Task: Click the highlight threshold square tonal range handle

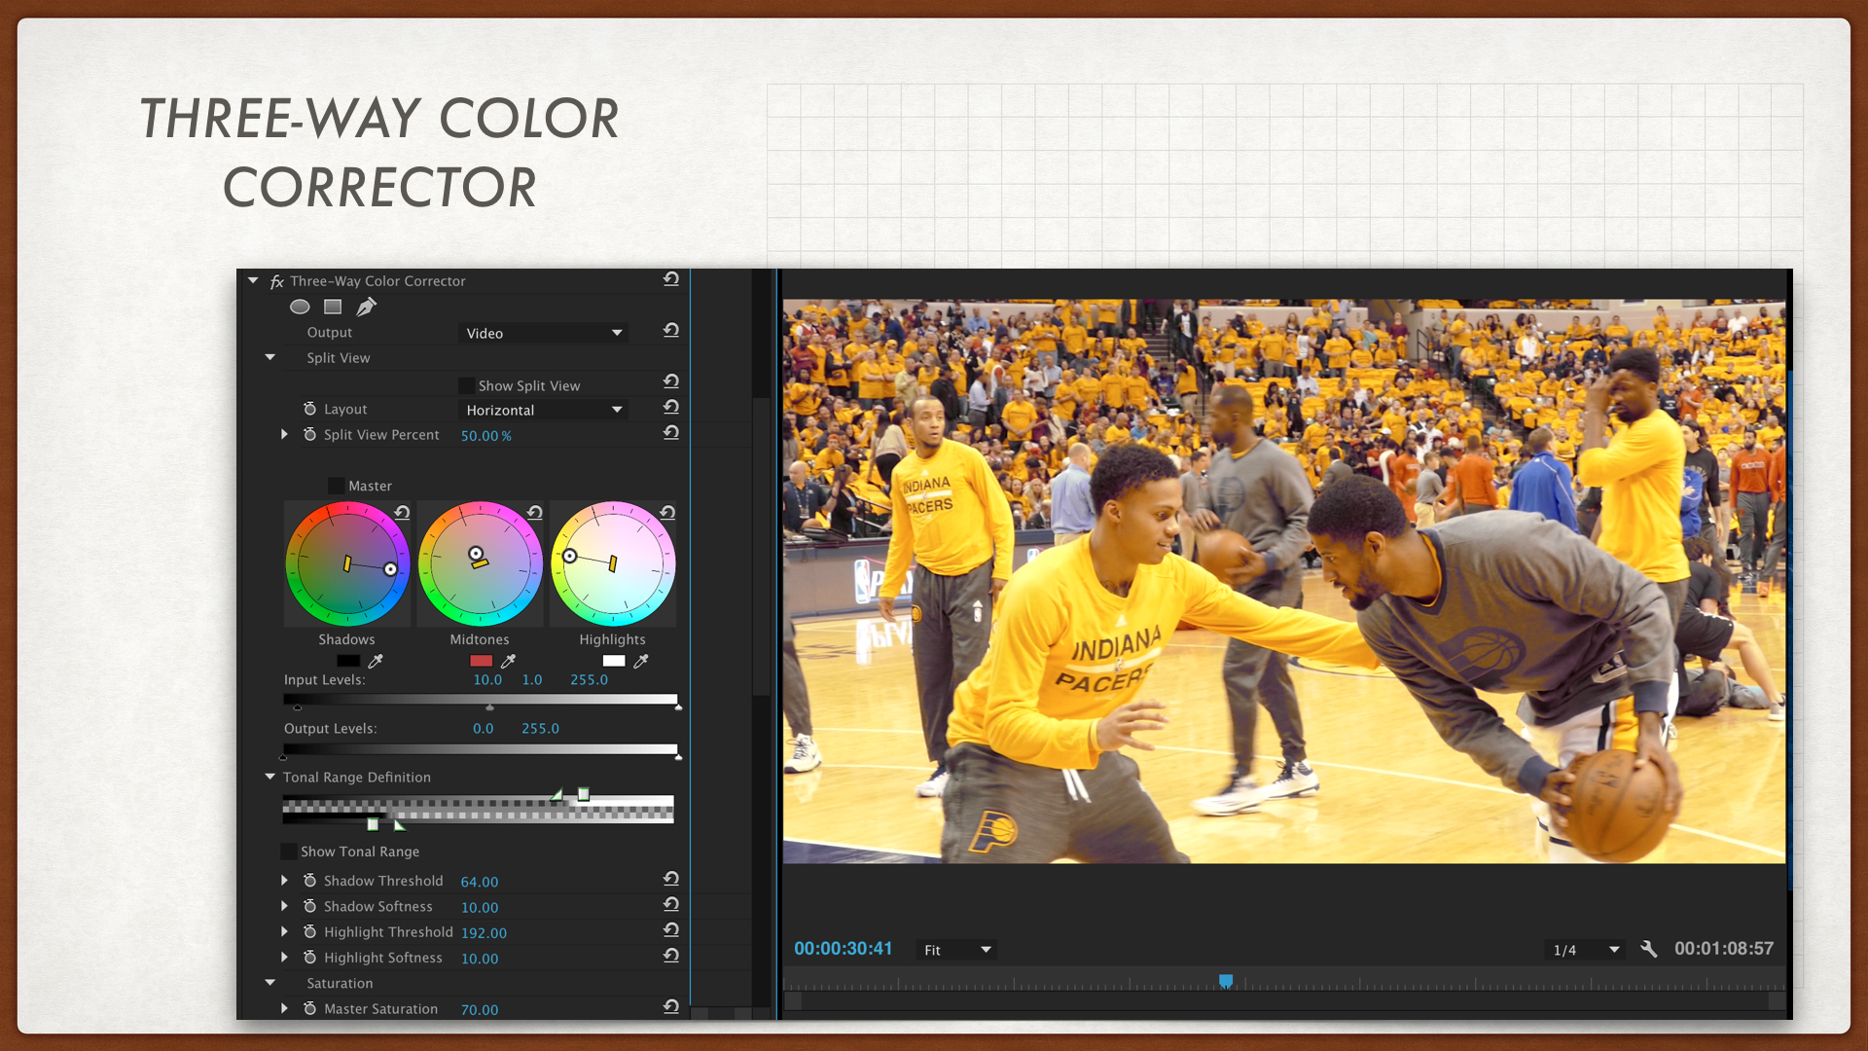Action: 584,794
